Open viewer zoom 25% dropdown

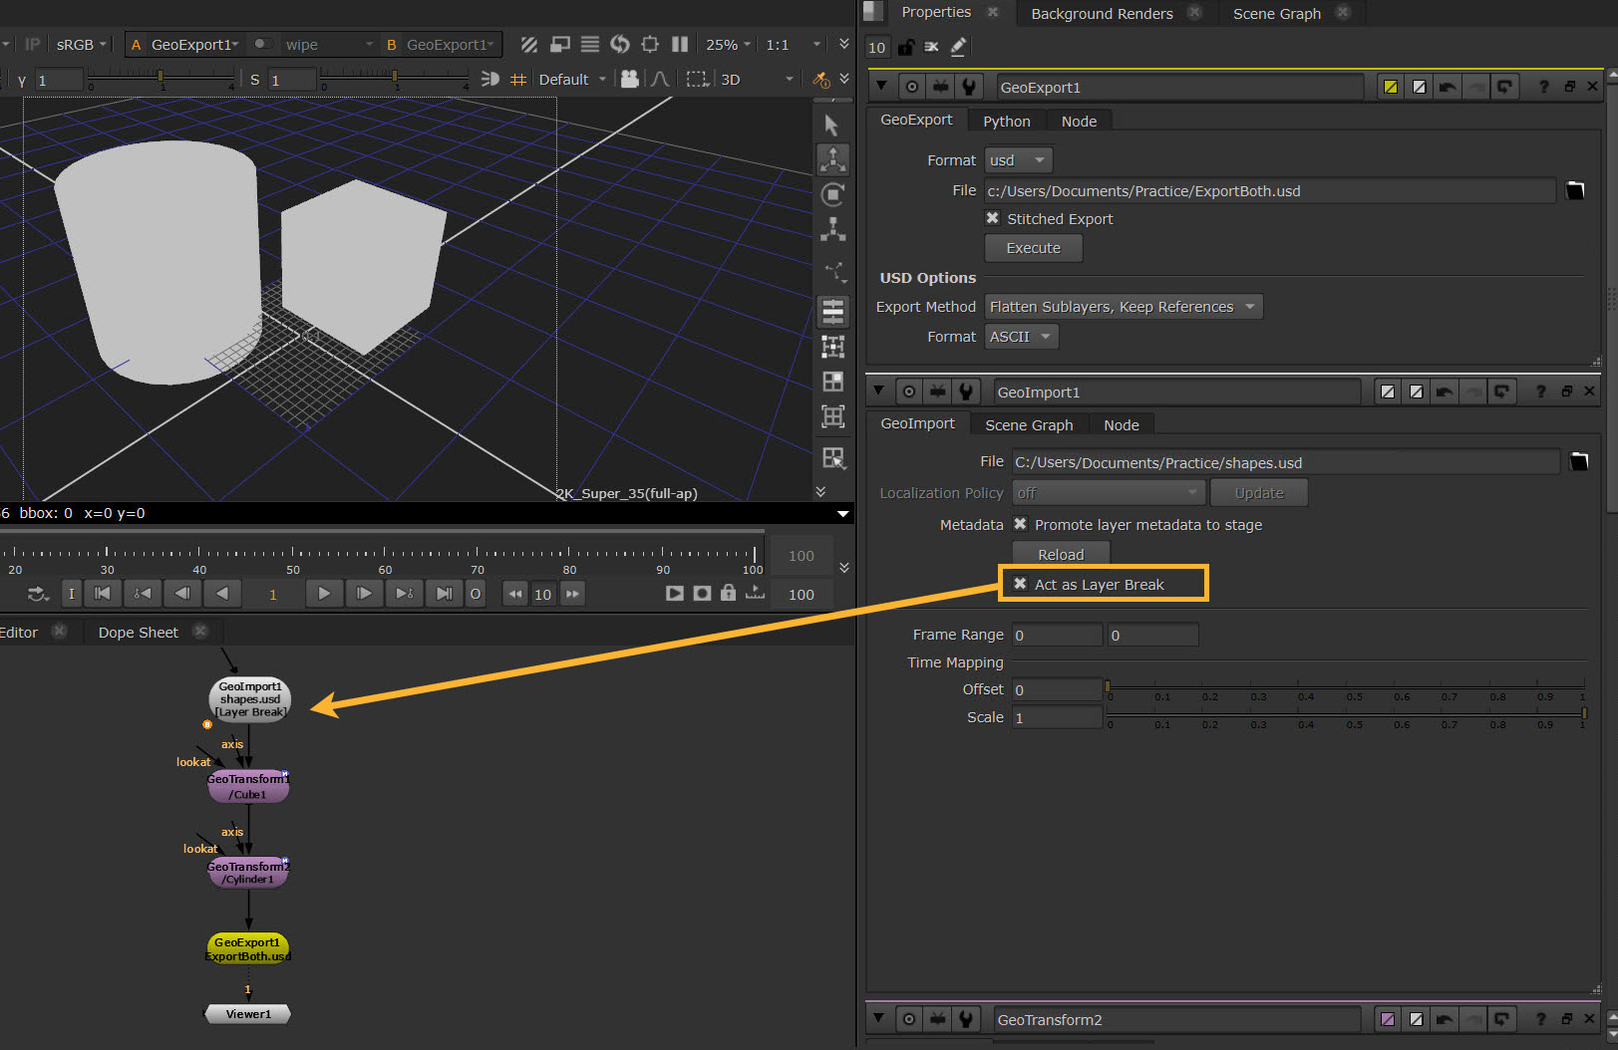pyautogui.click(x=728, y=45)
